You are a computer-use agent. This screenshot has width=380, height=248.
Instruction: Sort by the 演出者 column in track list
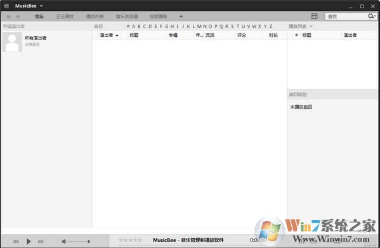click(x=107, y=35)
